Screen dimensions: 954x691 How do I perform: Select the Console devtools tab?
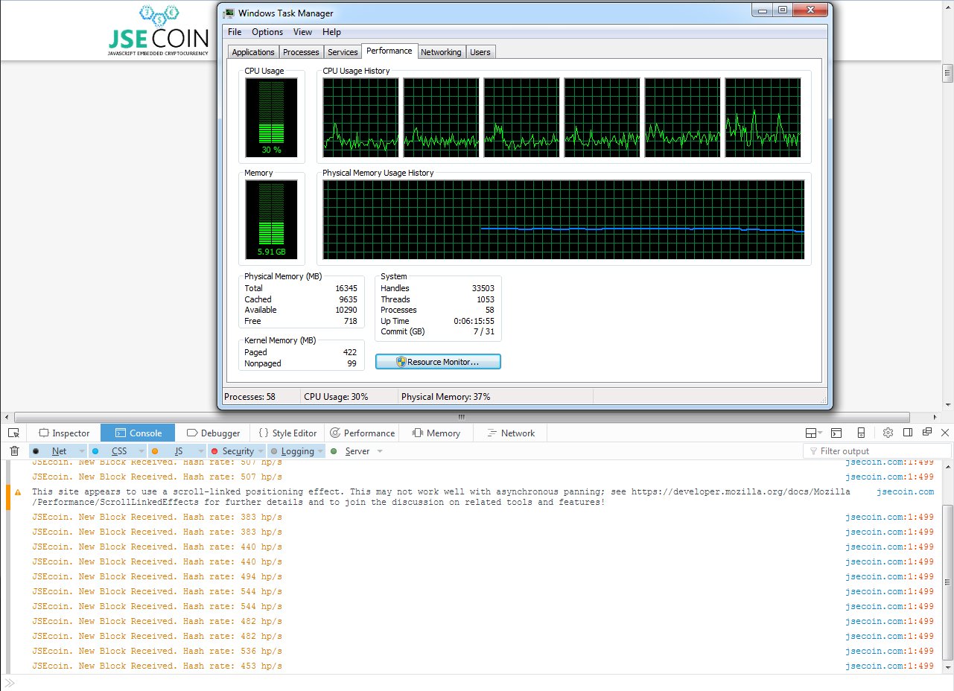(138, 433)
